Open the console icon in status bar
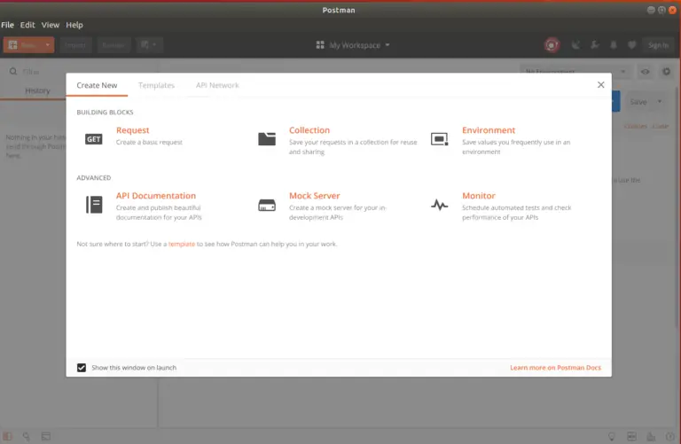Screen dimensions: 681x444 tap(45, 436)
